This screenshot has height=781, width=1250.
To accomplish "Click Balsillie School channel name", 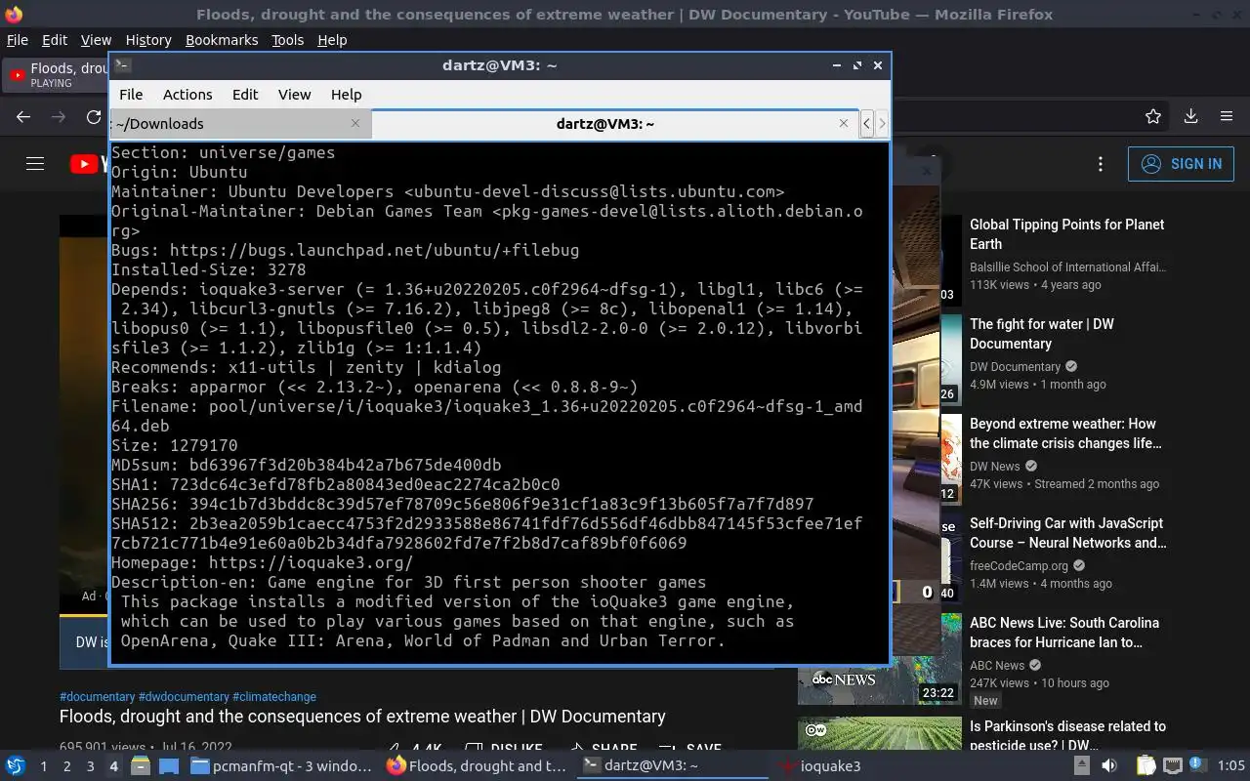I will coord(1067,267).
